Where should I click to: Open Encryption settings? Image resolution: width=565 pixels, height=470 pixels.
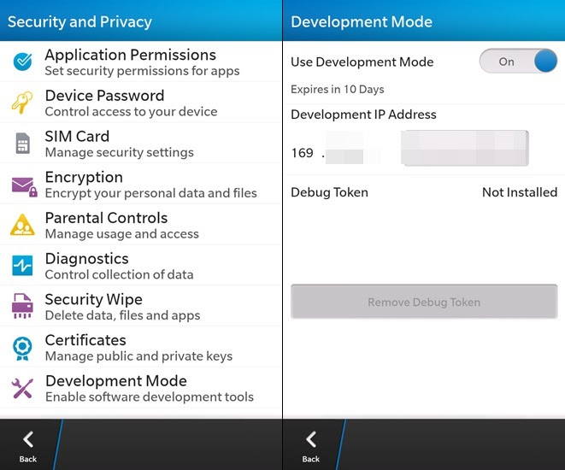[x=141, y=184]
